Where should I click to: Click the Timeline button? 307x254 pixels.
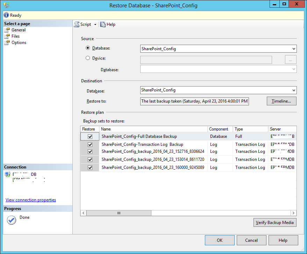pyautogui.click(x=281, y=100)
